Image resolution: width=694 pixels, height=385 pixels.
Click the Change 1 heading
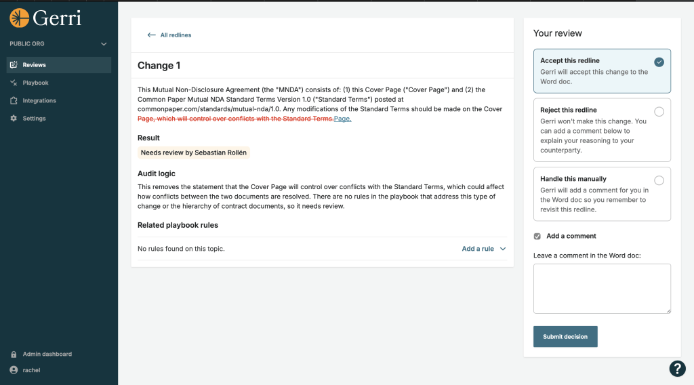pyautogui.click(x=159, y=66)
